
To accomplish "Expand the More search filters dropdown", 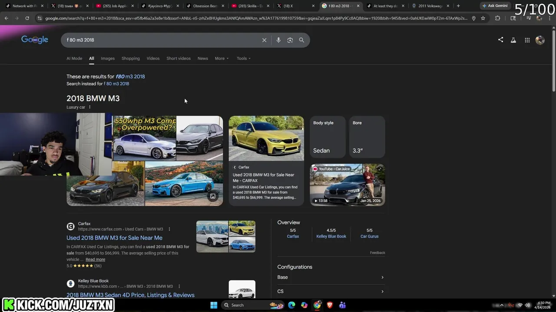I will 222,58.
